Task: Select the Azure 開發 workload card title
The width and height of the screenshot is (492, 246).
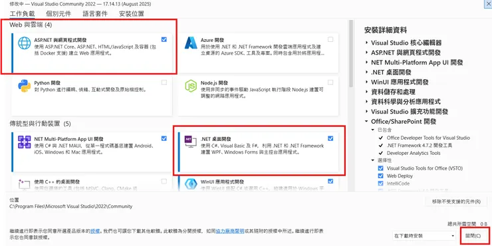Action: pos(212,41)
